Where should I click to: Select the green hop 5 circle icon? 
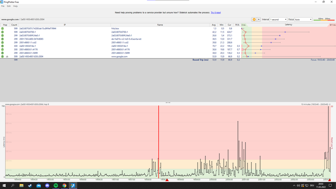(2, 42)
